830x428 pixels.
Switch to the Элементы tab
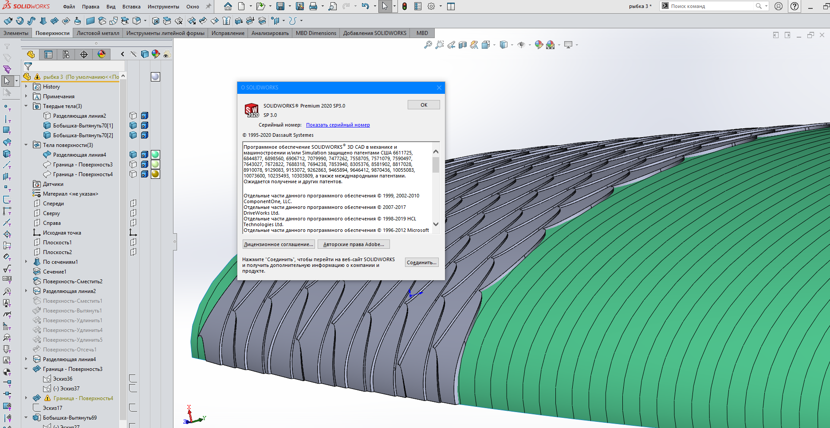click(16, 33)
